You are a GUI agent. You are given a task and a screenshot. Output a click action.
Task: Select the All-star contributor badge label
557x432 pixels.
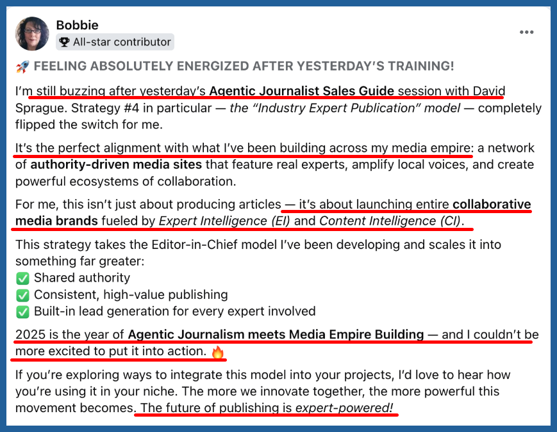122,42
